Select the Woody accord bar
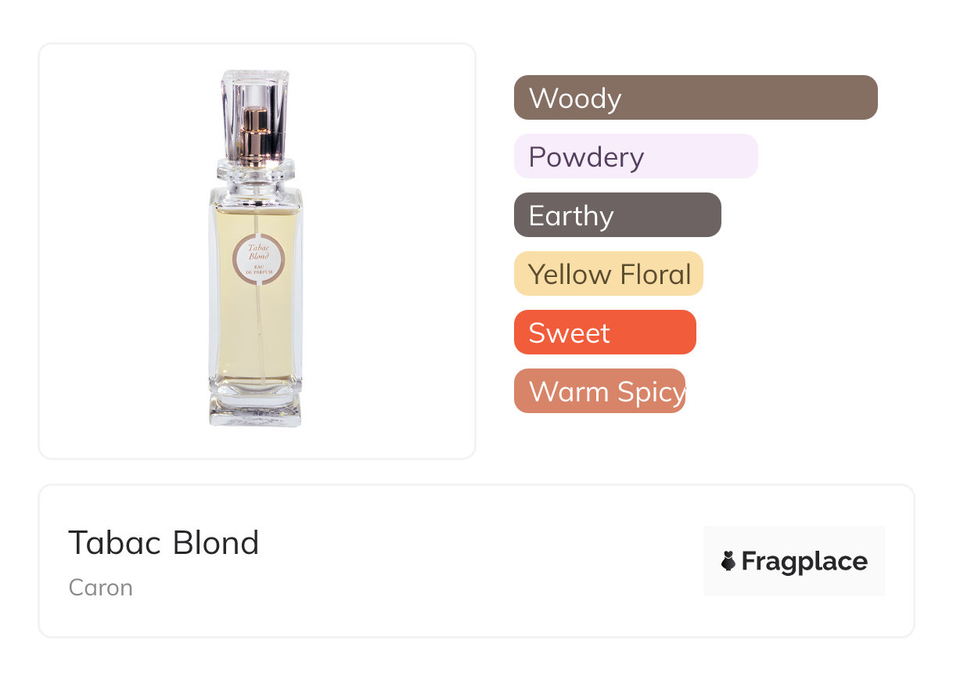The image size is (953, 676). (696, 98)
